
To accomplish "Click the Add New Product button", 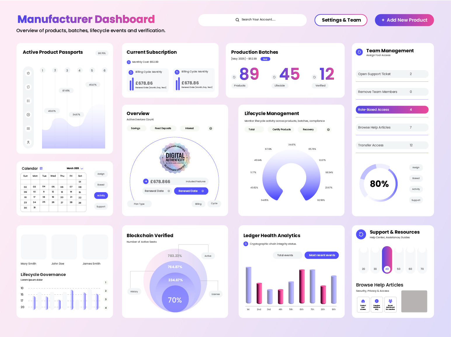I will 404,20.
